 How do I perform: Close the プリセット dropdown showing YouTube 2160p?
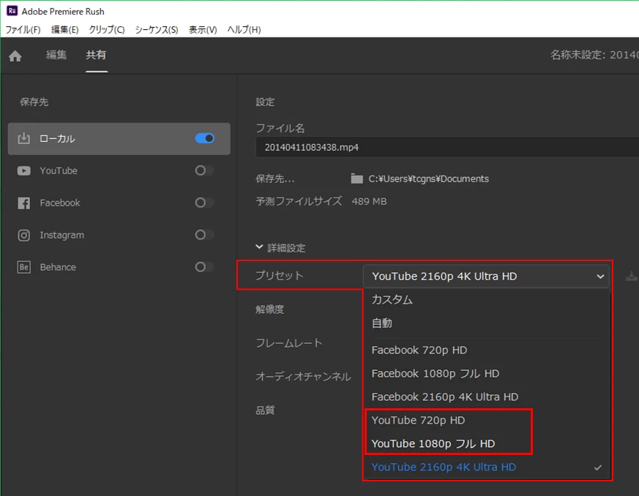pyautogui.click(x=486, y=276)
